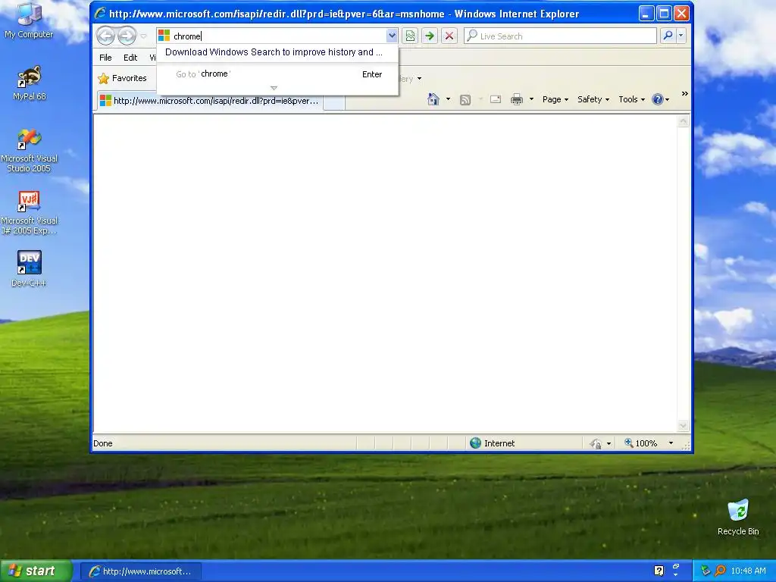Click the 100% zoom level button

[x=640, y=443]
